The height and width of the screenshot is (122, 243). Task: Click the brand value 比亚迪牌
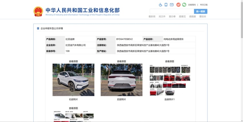[x=70, y=39]
